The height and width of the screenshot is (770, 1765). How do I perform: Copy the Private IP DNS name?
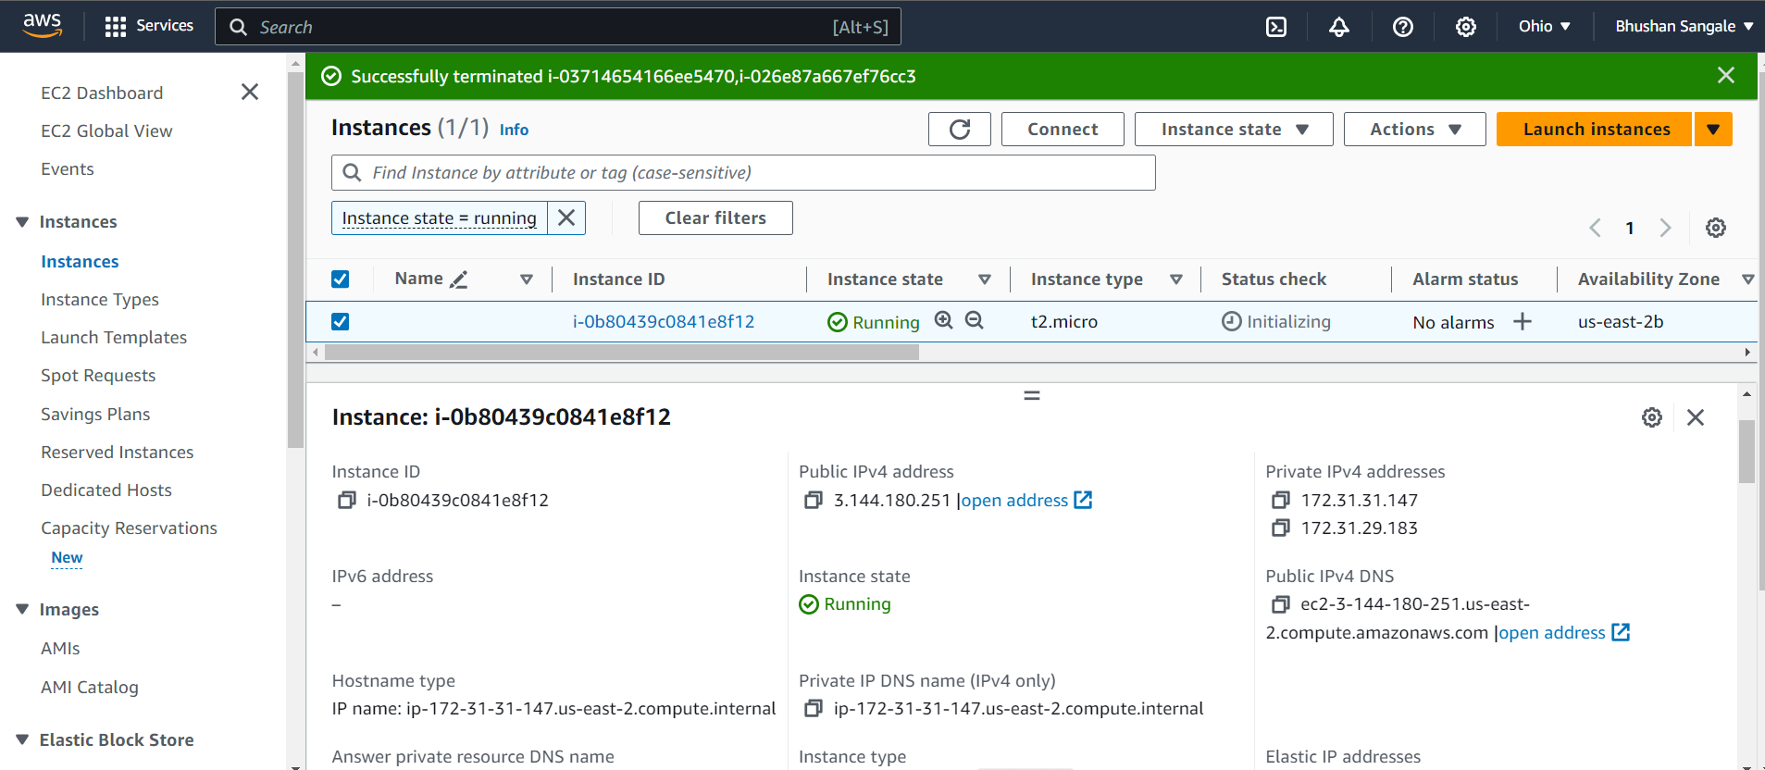click(814, 708)
